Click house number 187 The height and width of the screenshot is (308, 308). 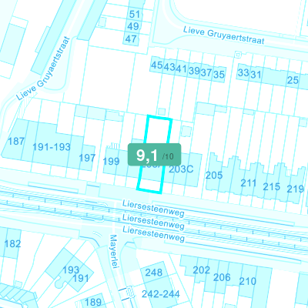click(x=16, y=141)
